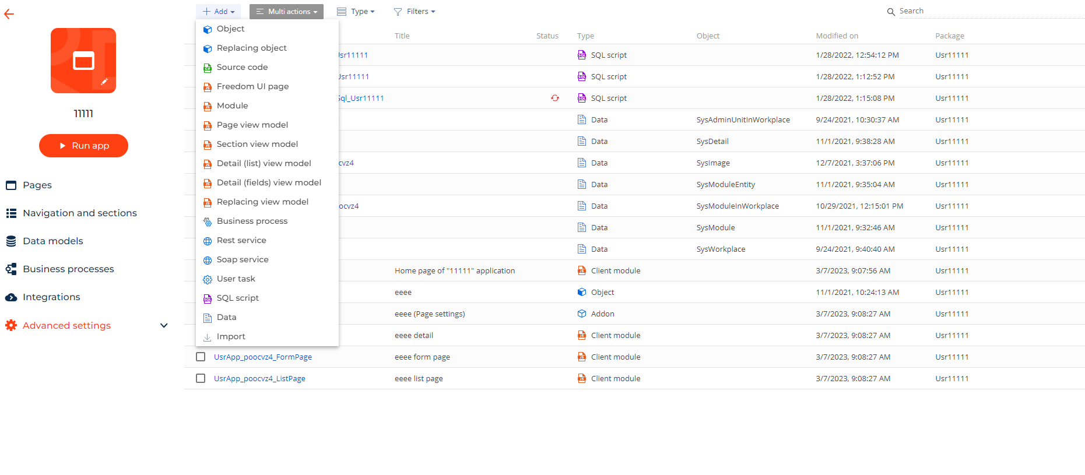1085x475 pixels.
Task: Click the back arrow icon
Action: point(9,14)
